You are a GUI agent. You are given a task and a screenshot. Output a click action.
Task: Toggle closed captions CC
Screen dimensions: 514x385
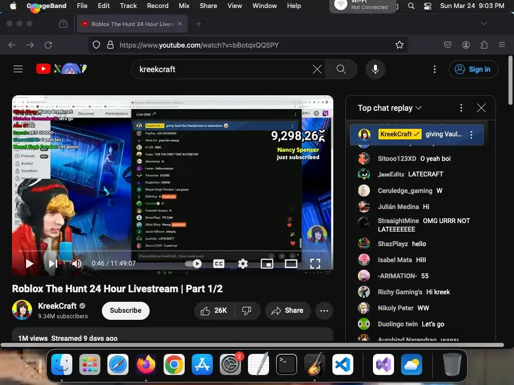pos(219,264)
